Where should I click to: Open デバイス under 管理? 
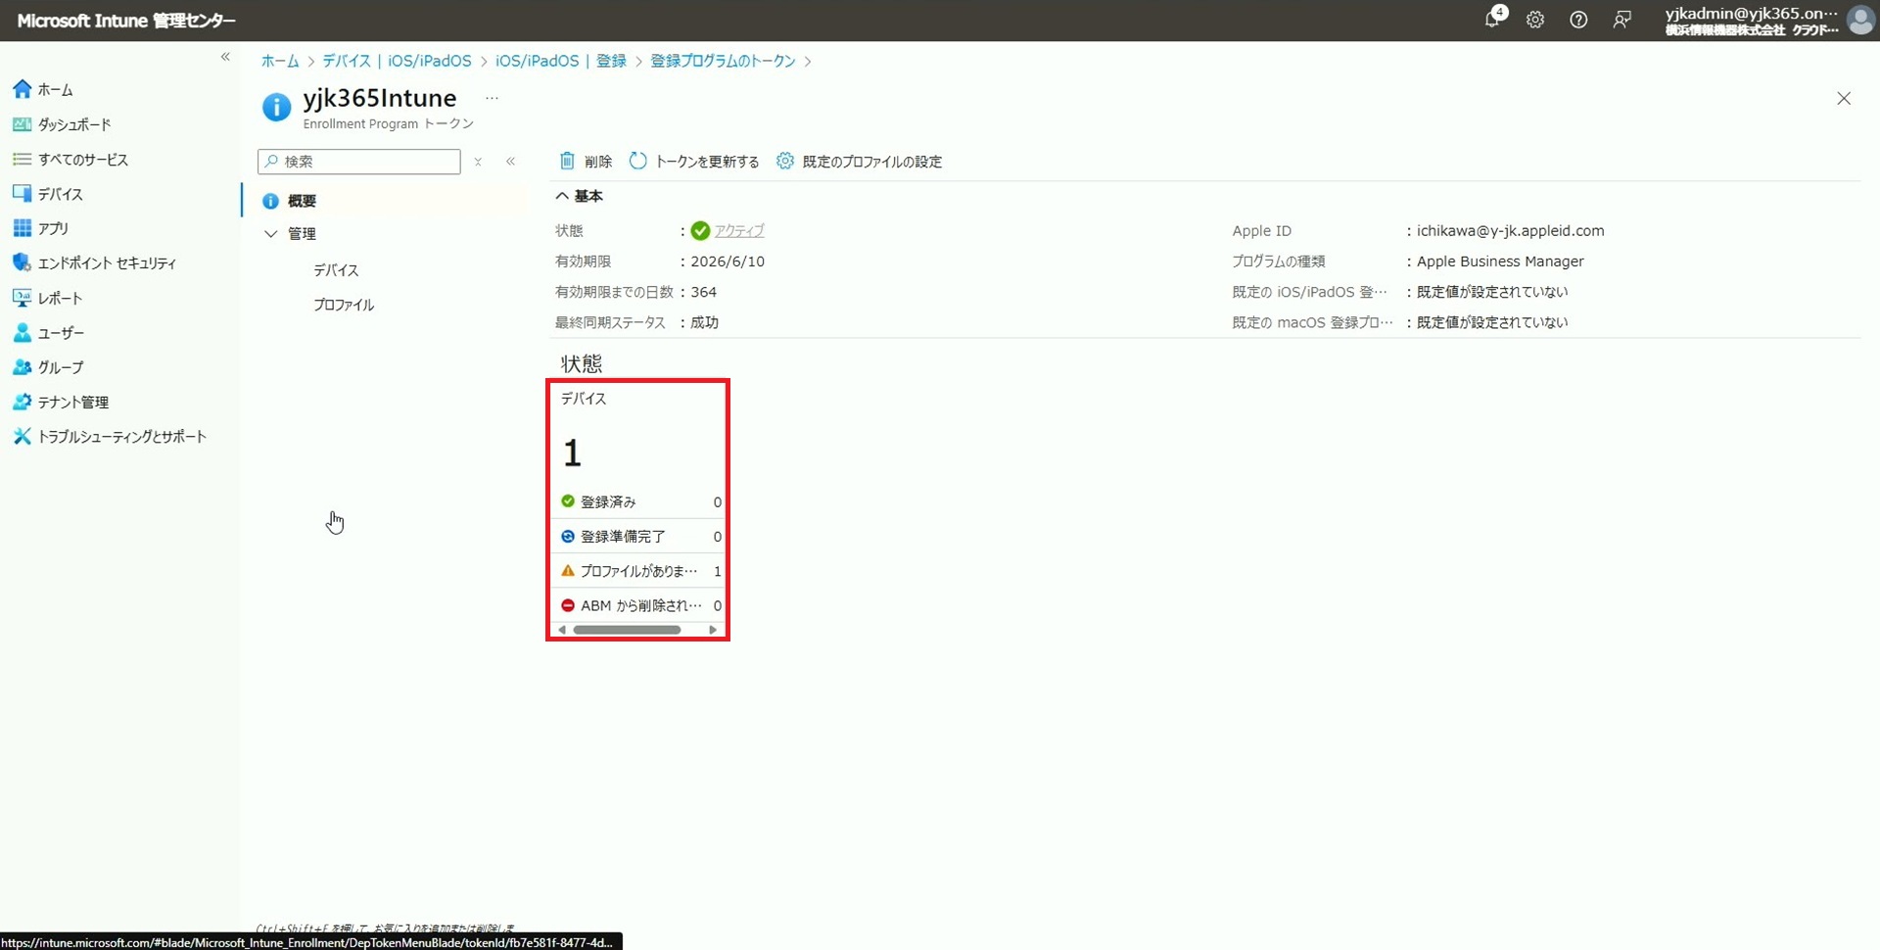click(337, 270)
